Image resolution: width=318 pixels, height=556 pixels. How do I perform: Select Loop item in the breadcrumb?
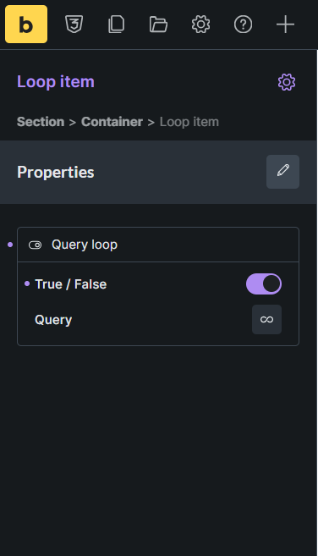point(189,122)
